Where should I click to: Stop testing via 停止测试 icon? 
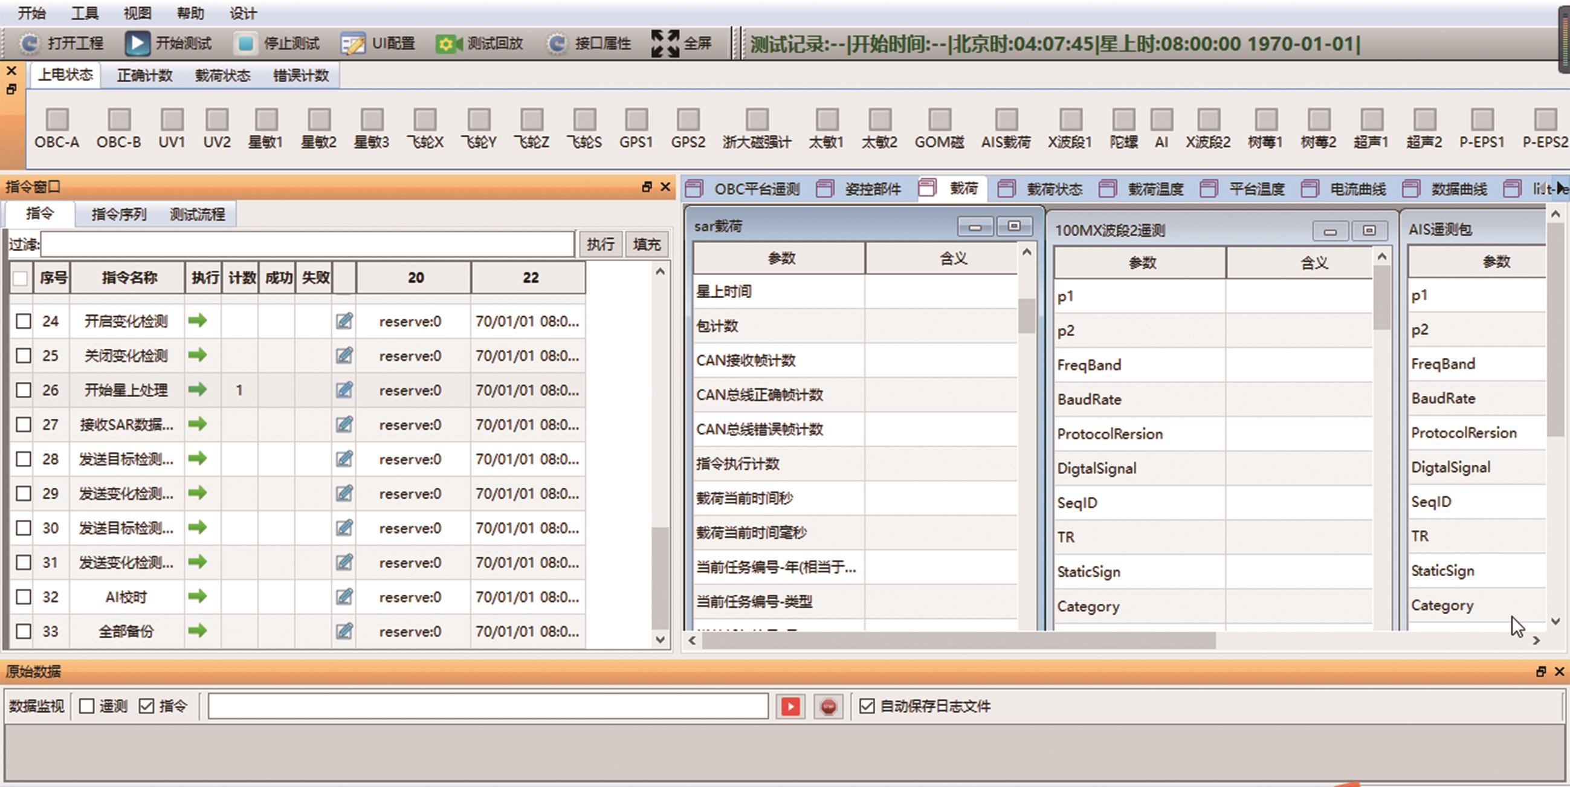[x=245, y=44]
